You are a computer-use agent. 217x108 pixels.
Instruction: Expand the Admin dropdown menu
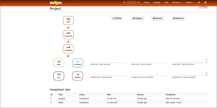point(190,2)
